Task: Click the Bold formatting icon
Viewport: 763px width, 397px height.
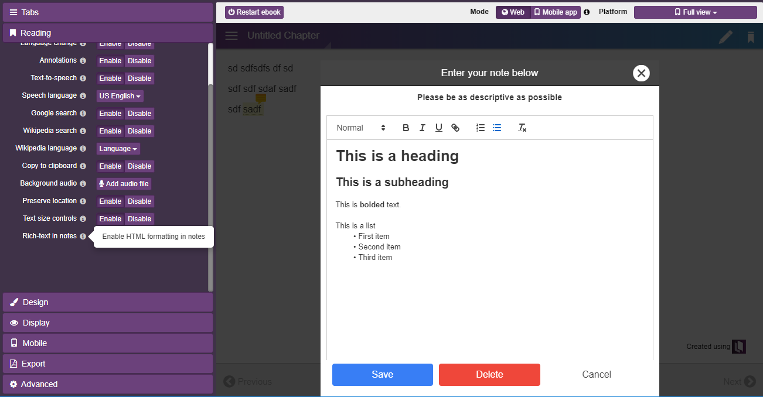Action: 406,128
